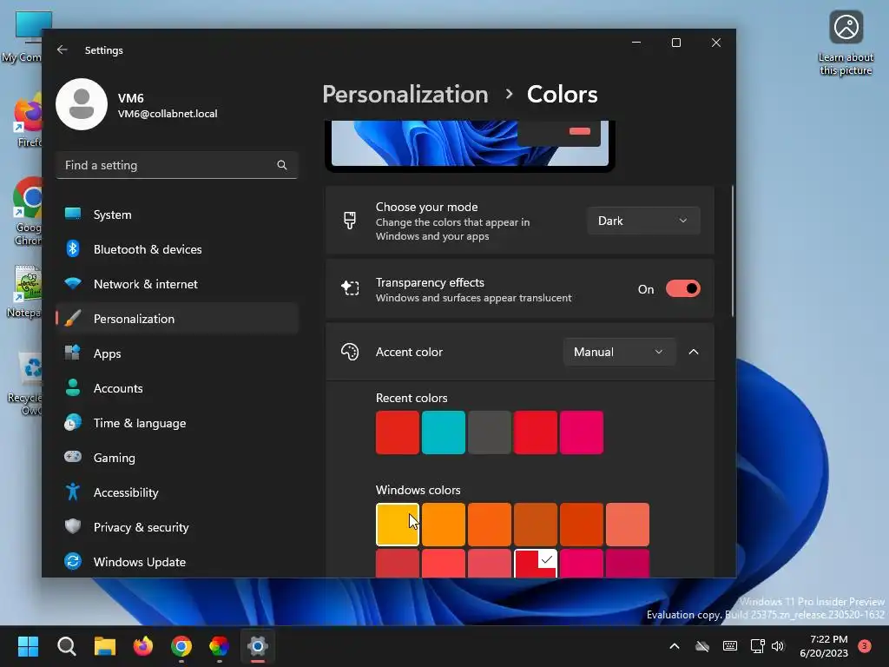
Task: Open Network & internet settings
Action: 177,284
